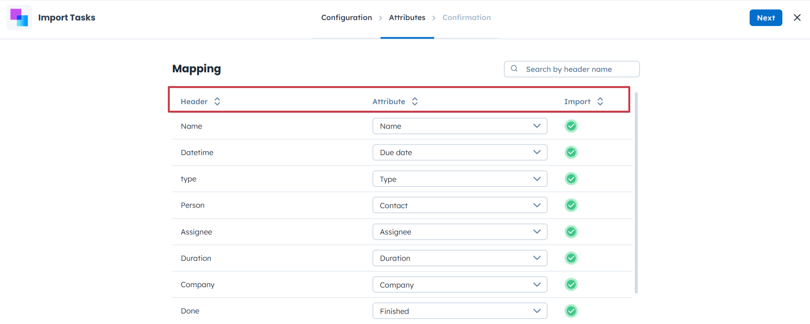The image size is (810, 324).
Task: Toggle import checkmark for Name row
Action: (x=571, y=126)
